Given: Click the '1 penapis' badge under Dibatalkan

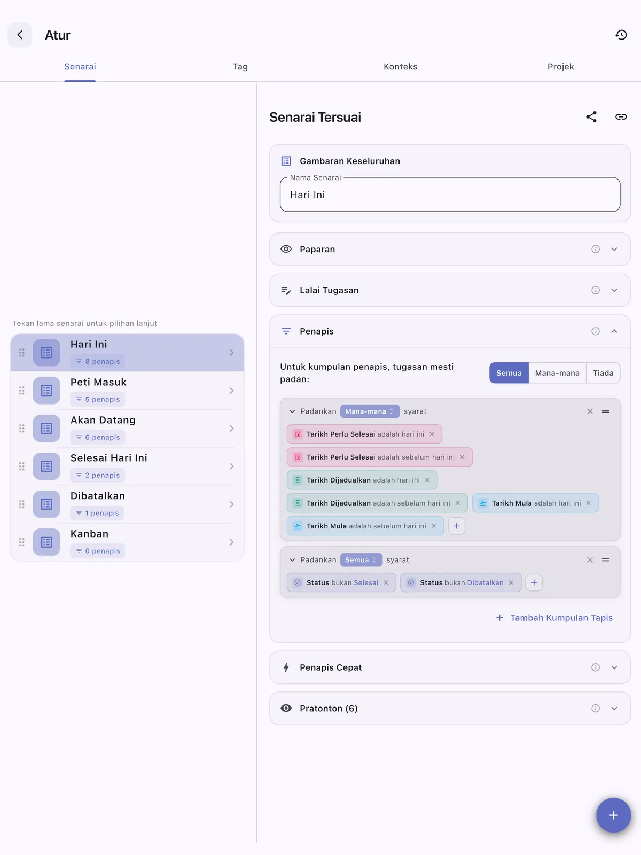Looking at the screenshot, I should [x=97, y=514].
